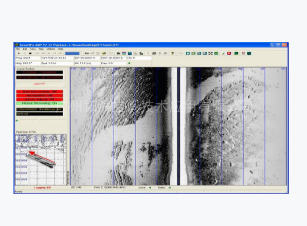Open the File menu
Viewport: 307px width, 226px height.
(18, 49)
